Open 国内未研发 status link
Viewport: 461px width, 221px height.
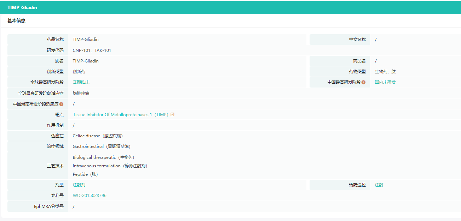385,82
